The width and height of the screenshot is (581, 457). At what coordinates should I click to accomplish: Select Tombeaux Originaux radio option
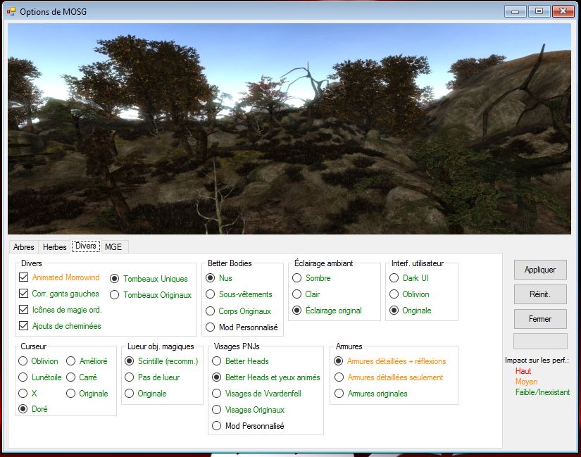click(115, 295)
